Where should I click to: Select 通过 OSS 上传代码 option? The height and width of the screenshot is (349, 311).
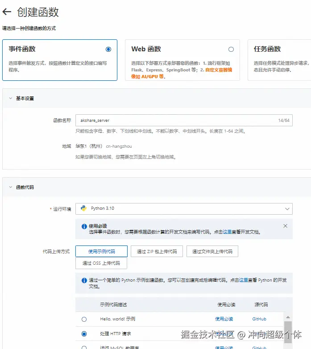click(101, 263)
